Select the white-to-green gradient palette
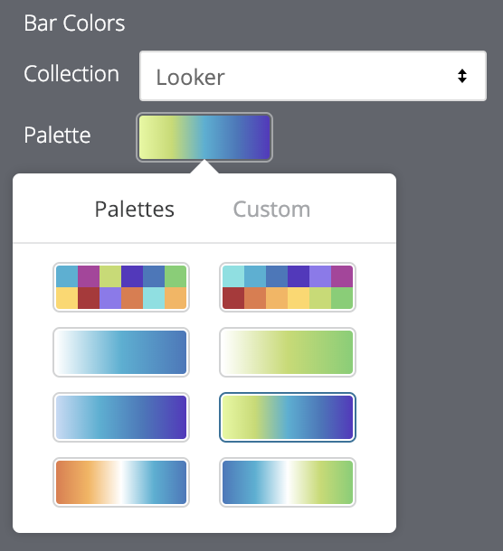 288,352
